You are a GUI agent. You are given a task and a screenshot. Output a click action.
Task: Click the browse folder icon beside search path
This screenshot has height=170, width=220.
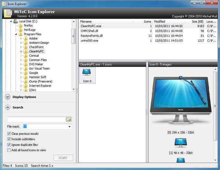[x=69, y=119]
